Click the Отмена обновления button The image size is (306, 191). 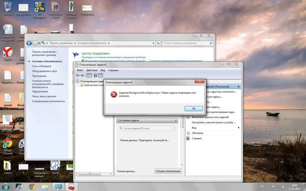coord(168,171)
